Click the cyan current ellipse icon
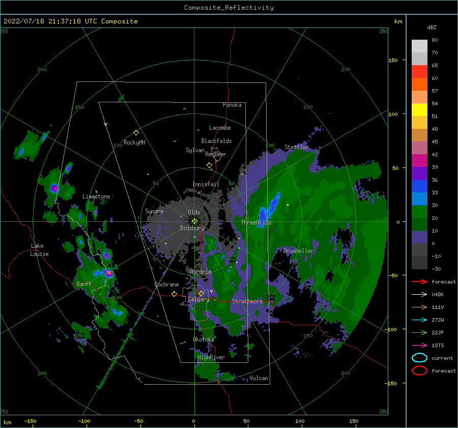 419,358
